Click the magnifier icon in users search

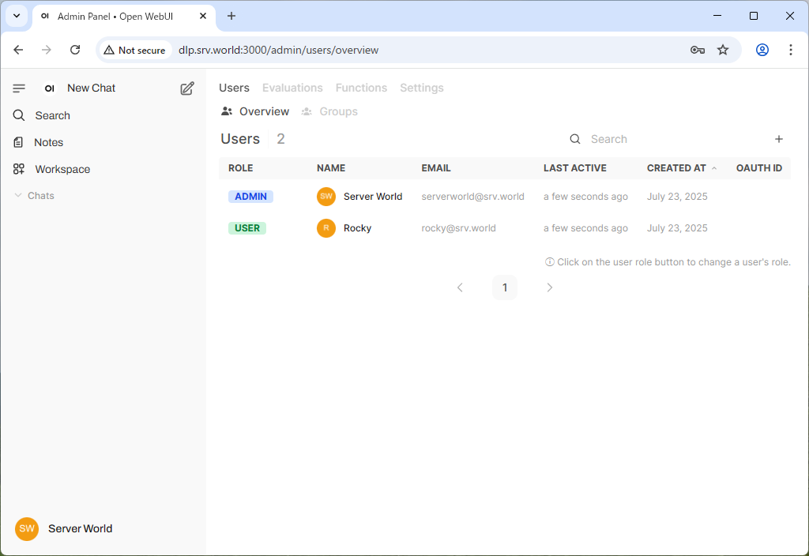point(575,139)
